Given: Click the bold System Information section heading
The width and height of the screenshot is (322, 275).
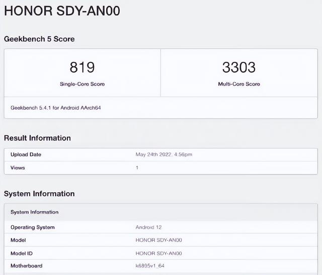Looking at the screenshot, I should pos(39,194).
